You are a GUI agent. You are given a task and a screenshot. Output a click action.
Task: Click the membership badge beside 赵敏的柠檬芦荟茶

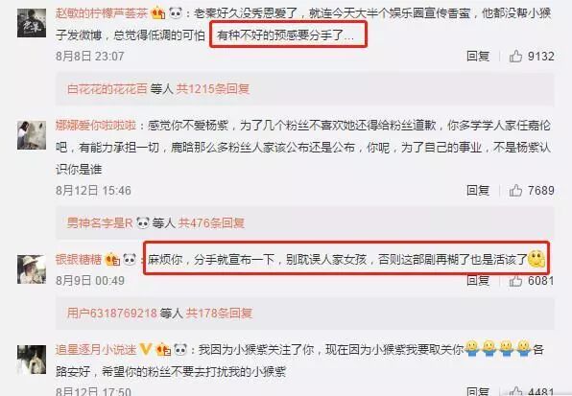coord(158,13)
